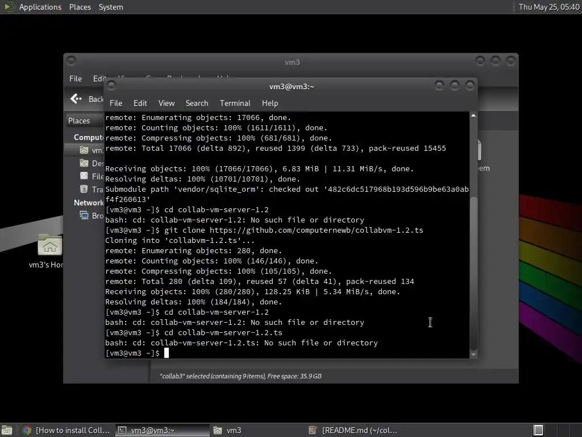
Task: Click the Places sidebar header dropdown
Action: pos(84,121)
